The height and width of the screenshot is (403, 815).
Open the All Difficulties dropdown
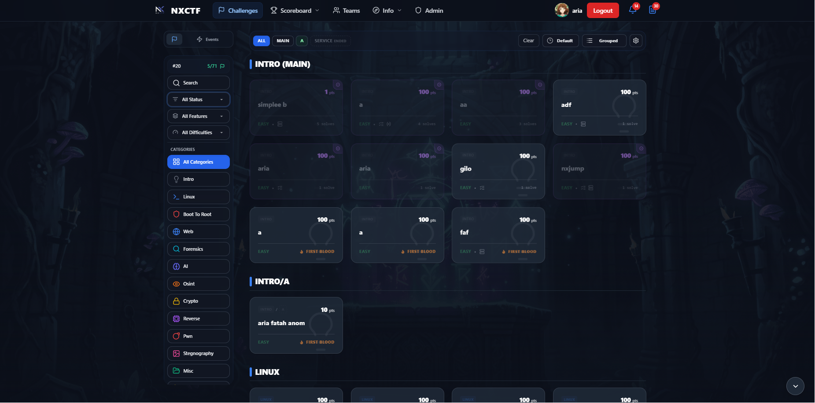pyautogui.click(x=199, y=132)
